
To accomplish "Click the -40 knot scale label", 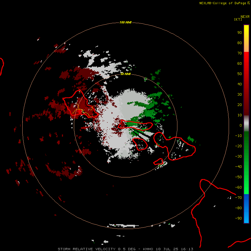I will [238, 167].
